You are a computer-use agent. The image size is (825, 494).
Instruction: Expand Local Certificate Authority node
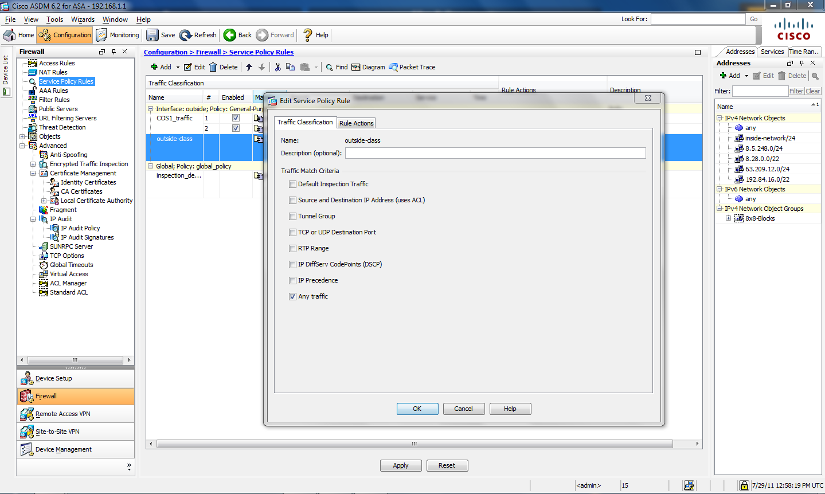(44, 201)
